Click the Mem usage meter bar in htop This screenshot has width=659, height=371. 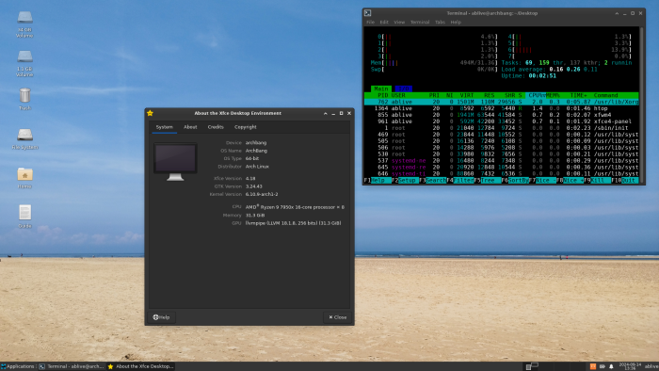[434, 62]
